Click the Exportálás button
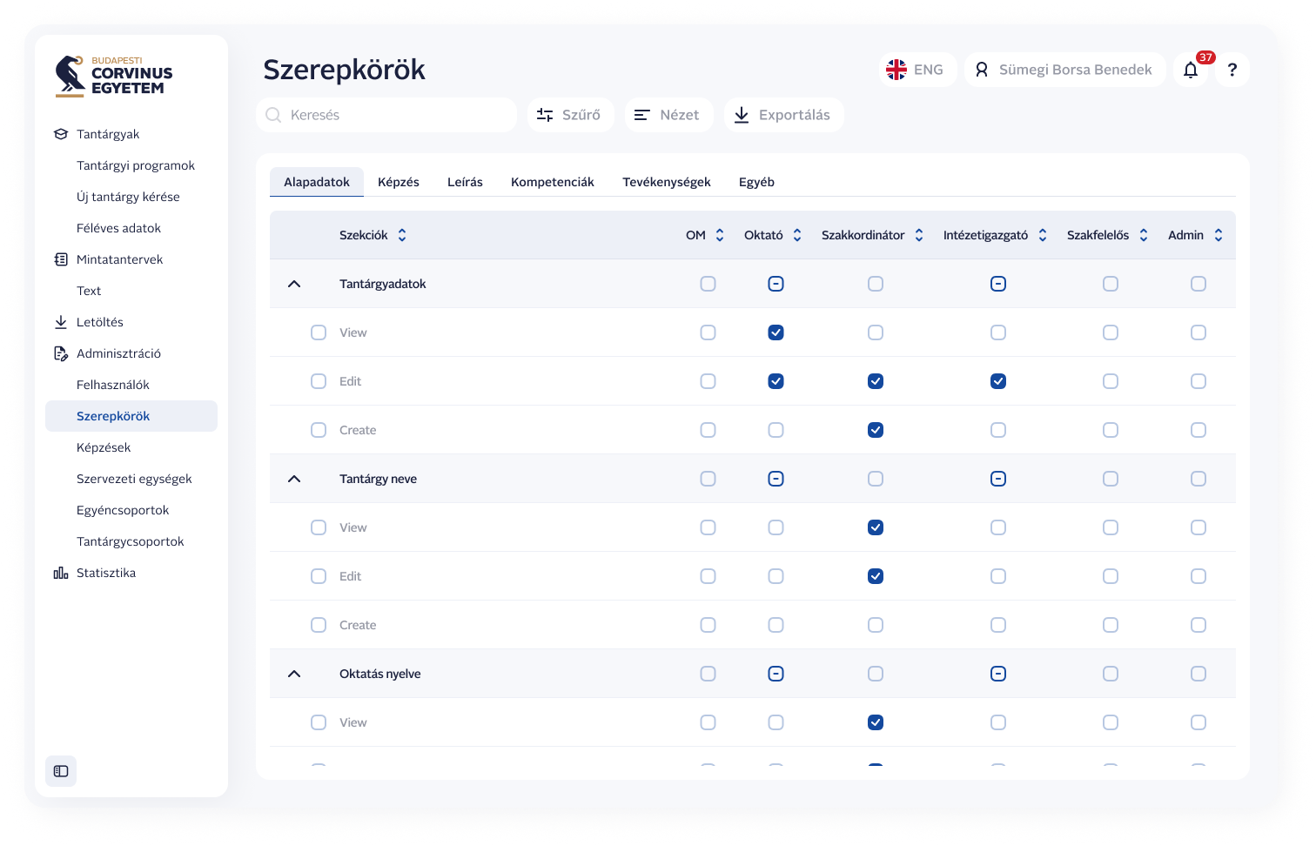This screenshot has height=846, width=1316. coord(783,115)
